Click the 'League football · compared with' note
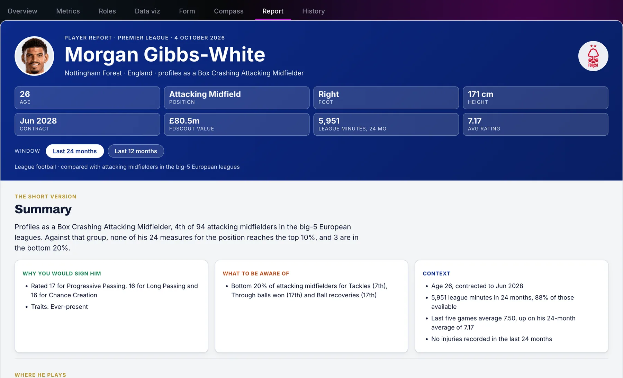Viewport: 623px width, 378px height. [x=127, y=167]
